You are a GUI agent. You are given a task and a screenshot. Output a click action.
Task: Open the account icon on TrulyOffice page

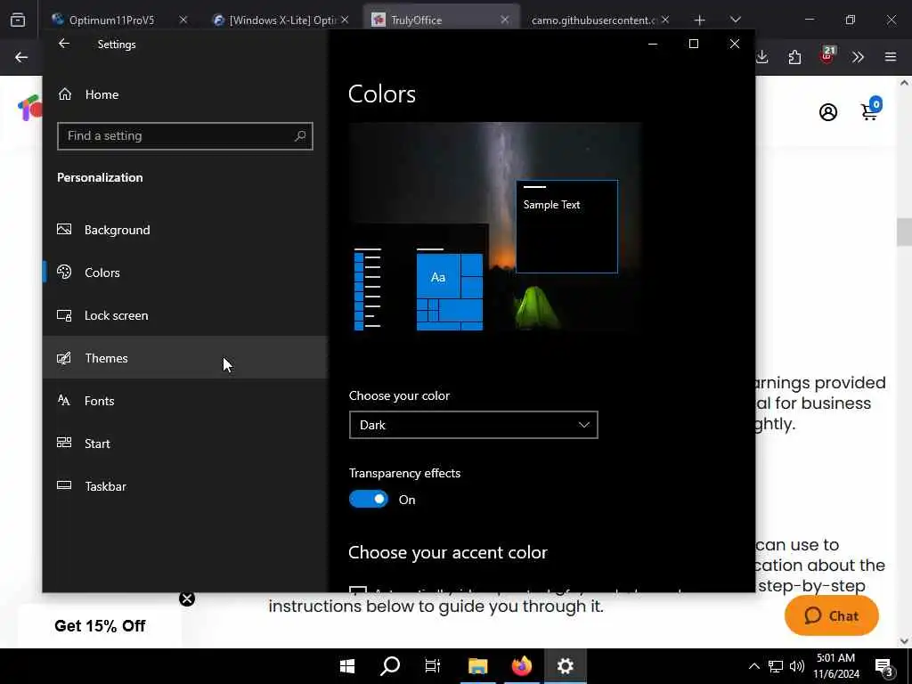[828, 112]
